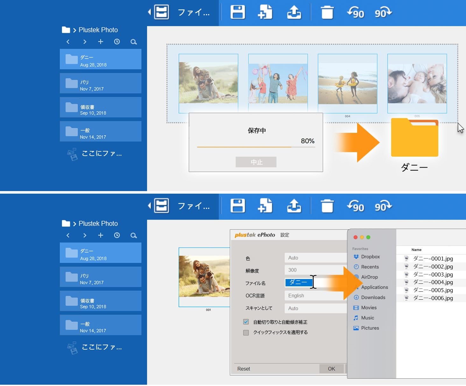Click the save floppy icon above the 保存中 dialog

click(237, 12)
